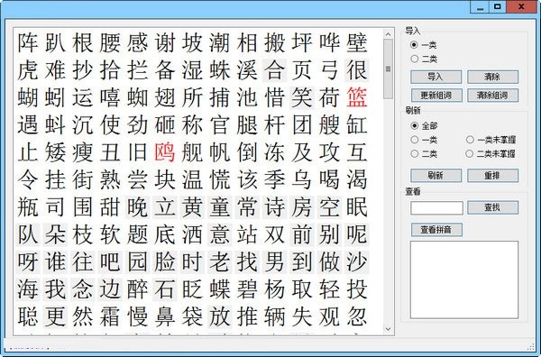541x357 pixels.
Task: Click the 更新组词 button
Action: click(436, 96)
